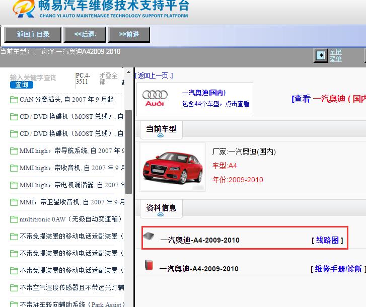The image size is (366, 307).
Task: Click the Audi logo image
Action: 155,98
